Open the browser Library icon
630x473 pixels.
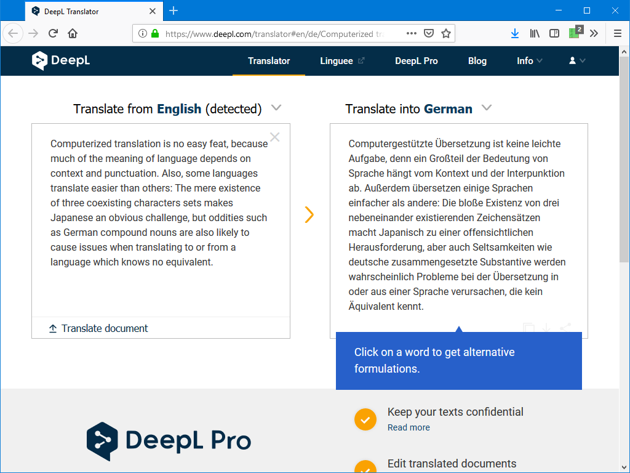[x=535, y=33]
